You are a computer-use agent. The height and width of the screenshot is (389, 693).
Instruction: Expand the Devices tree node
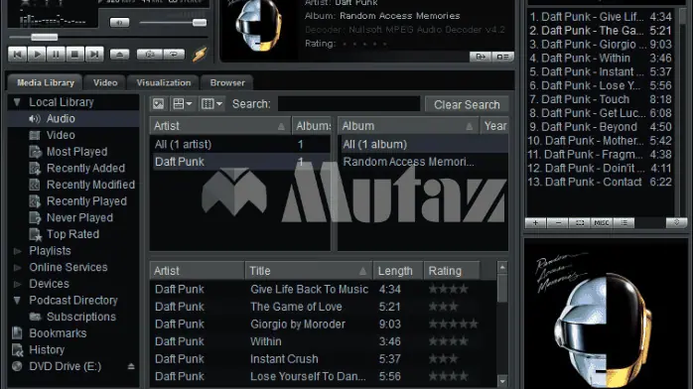click(17, 284)
